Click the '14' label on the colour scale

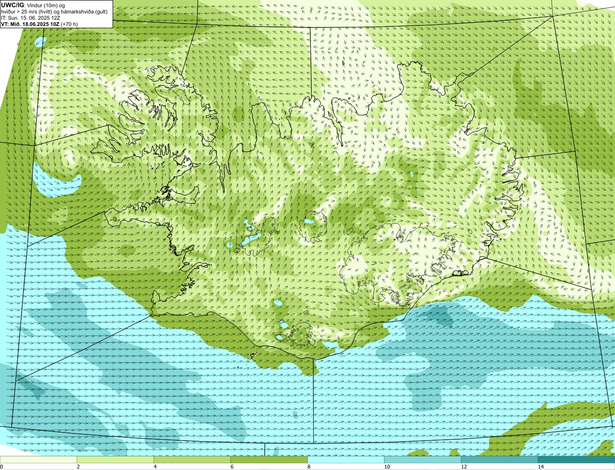(x=541, y=467)
